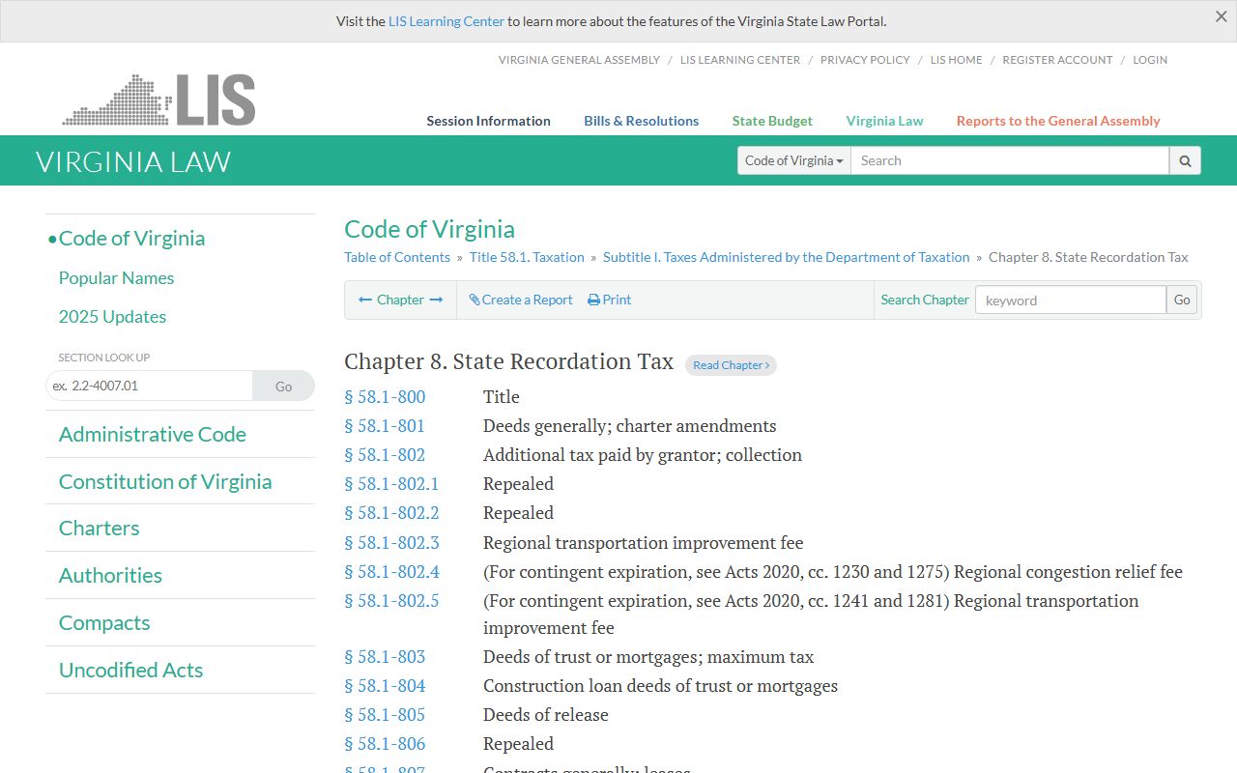Click Go for Section Look Up
This screenshot has height=773, width=1237.
[283, 386]
